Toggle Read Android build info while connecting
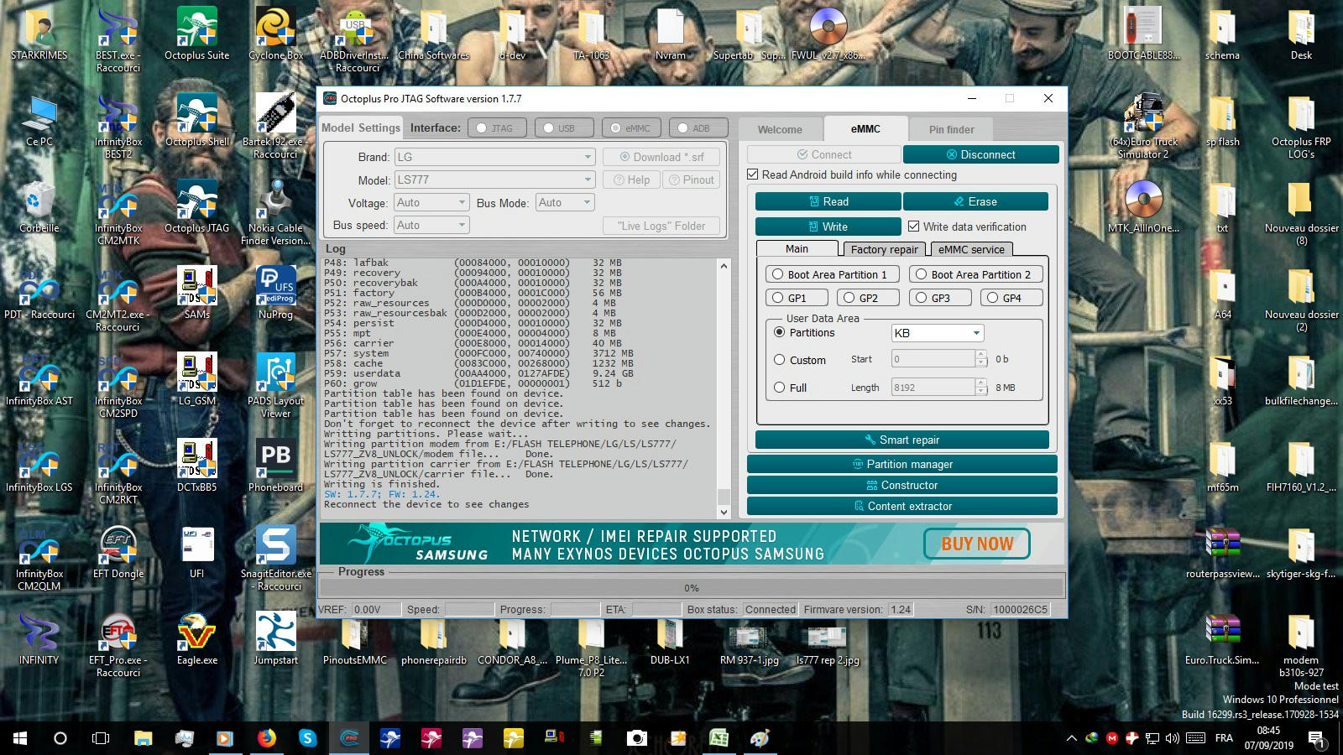The width and height of the screenshot is (1343, 755). (753, 174)
